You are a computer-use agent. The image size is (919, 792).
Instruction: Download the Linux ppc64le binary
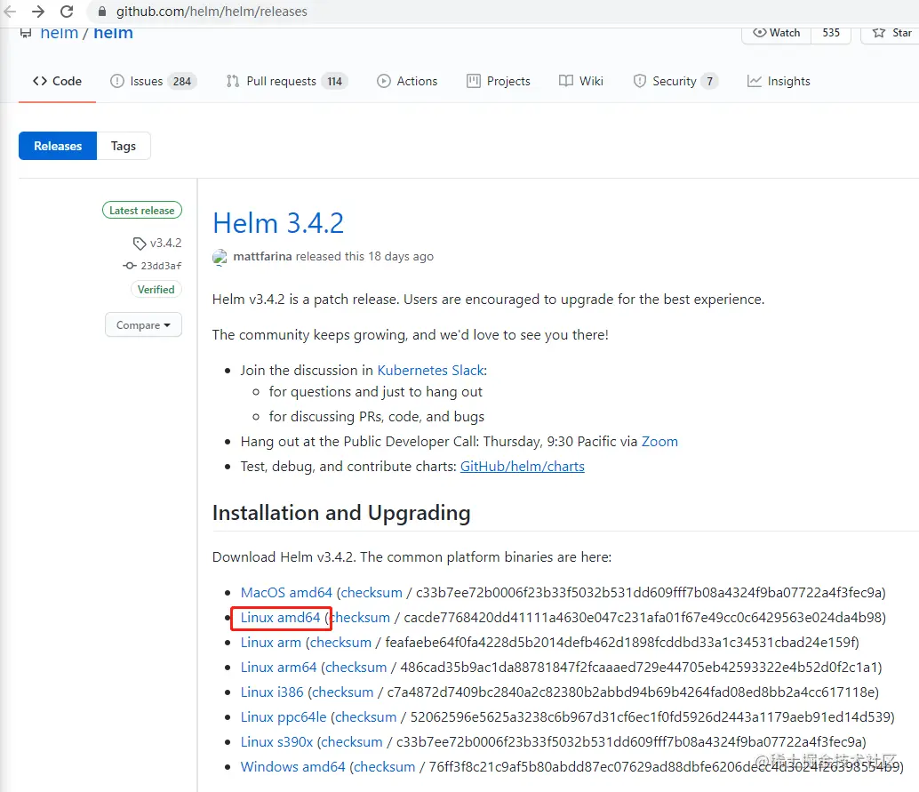(284, 717)
